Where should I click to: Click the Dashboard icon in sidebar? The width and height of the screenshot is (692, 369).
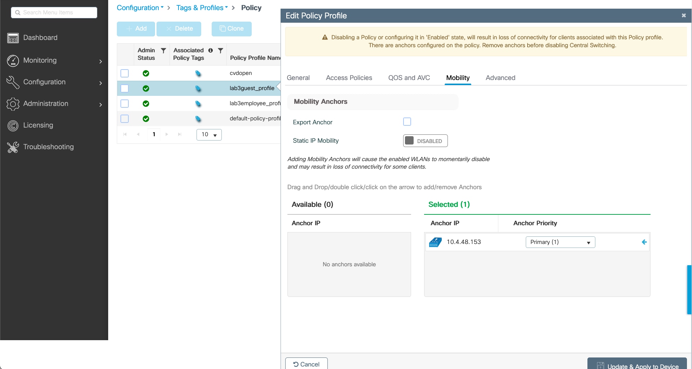[13, 38]
